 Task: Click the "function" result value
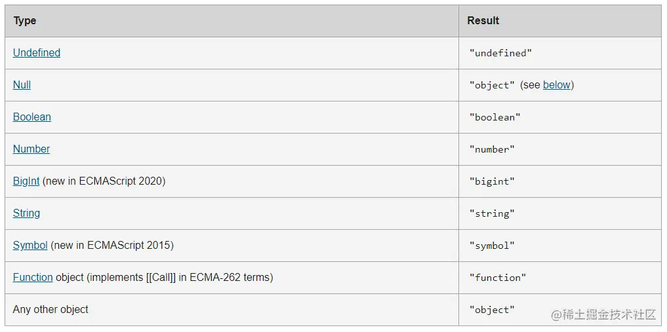(x=498, y=278)
